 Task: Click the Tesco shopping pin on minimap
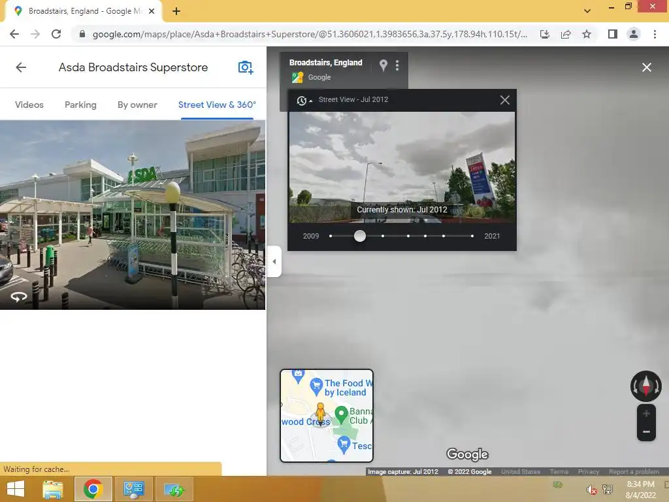tap(344, 444)
